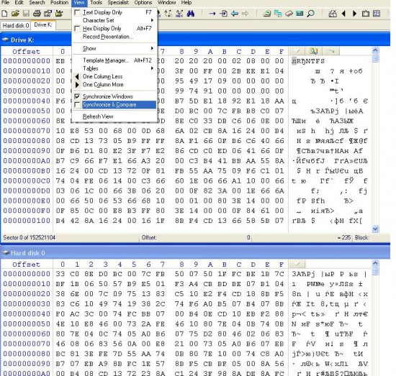Click the left-pointing black triangle toolbar icon
The width and height of the screenshot is (396, 376).
coord(343,14)
